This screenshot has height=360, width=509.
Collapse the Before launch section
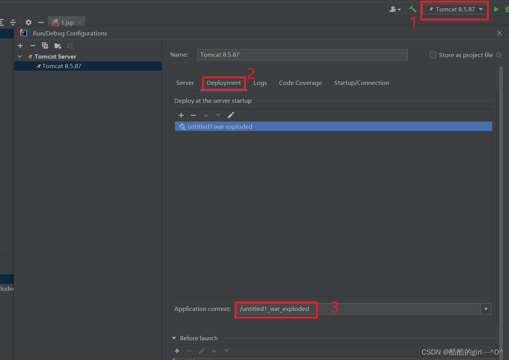coord(174,338)
